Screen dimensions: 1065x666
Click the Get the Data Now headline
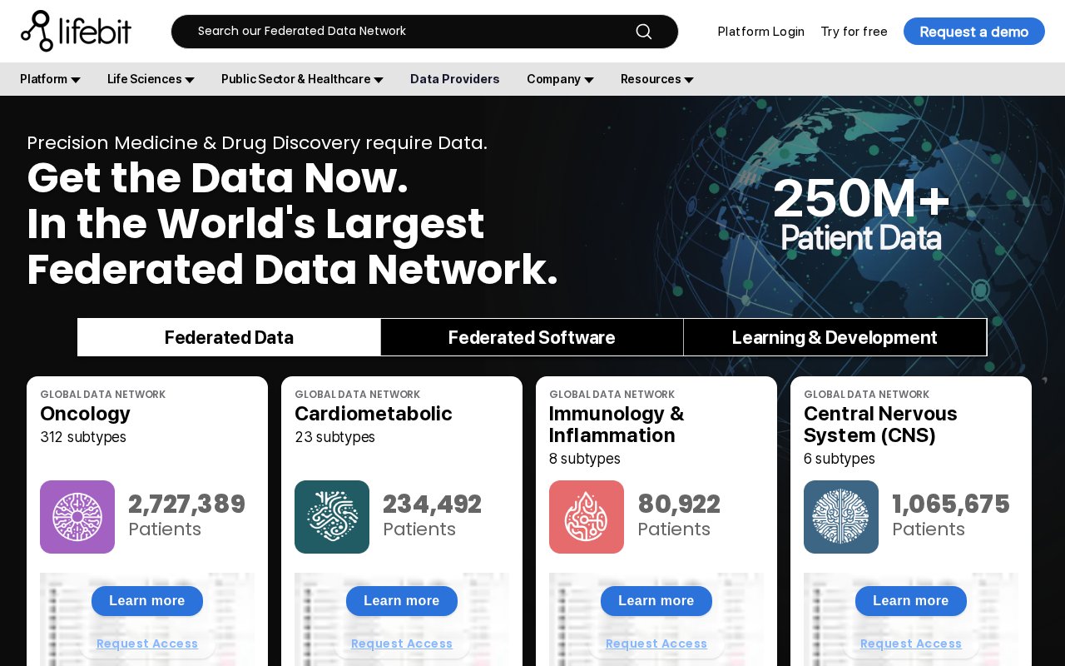point(292,224)
